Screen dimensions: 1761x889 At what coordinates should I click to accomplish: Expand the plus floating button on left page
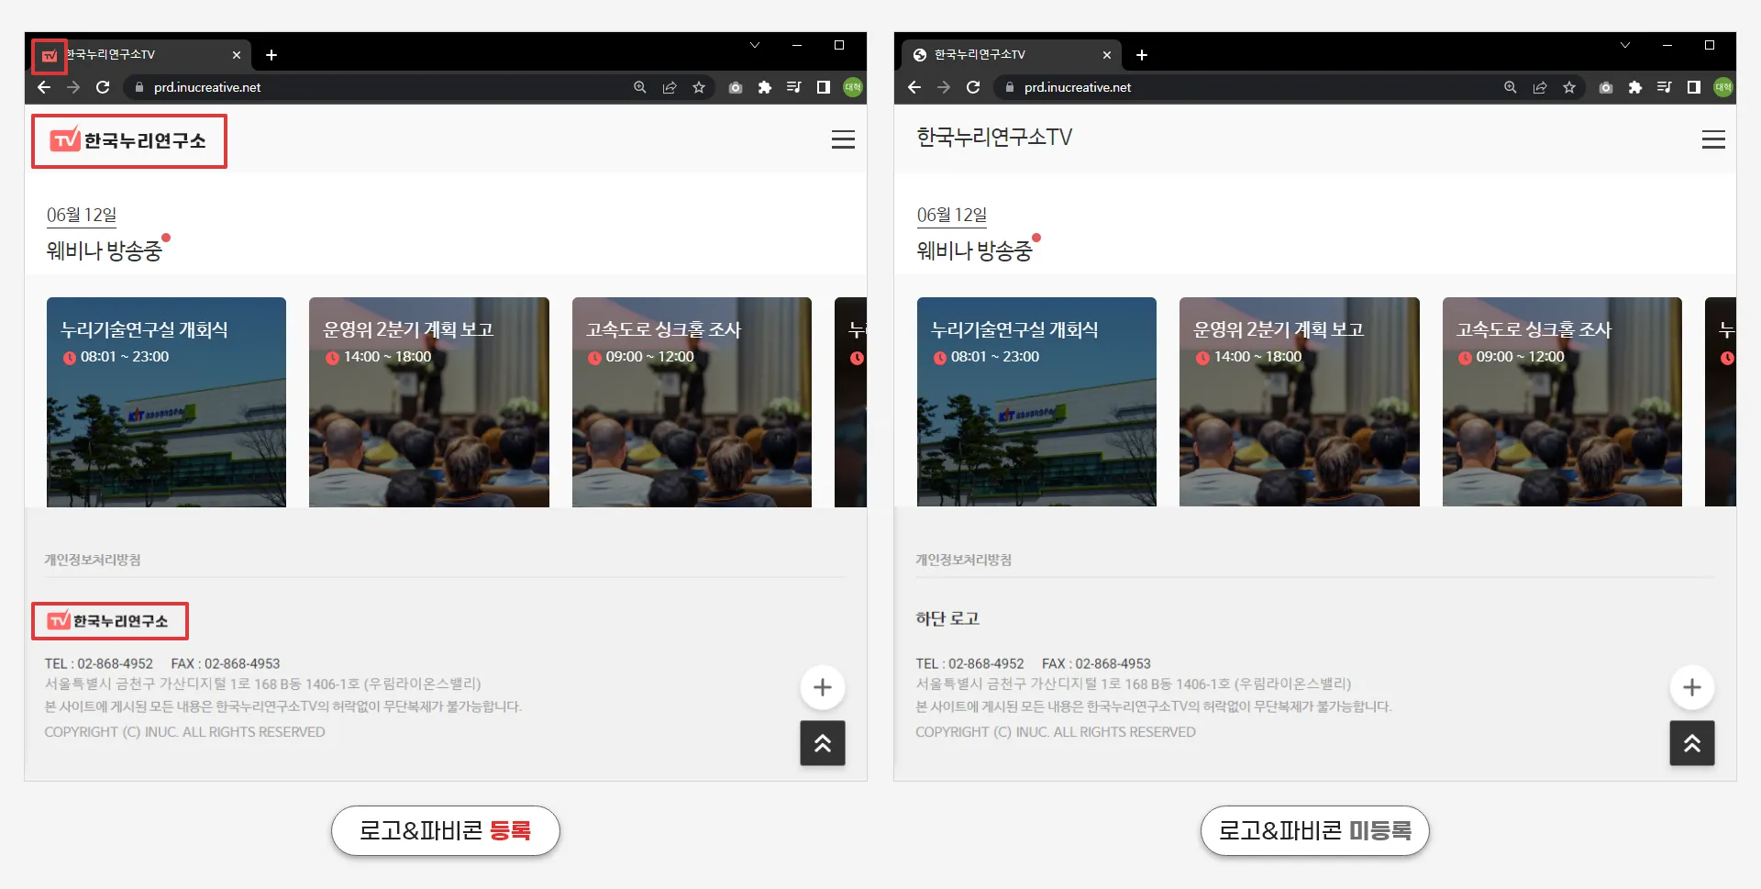[x=823, y=687]
